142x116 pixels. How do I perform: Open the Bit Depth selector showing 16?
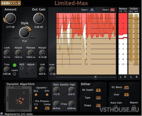(98, 90)
